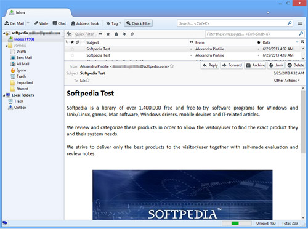This screenshot has width=308, height=229.
Task: Open the Chat tool
Action: tap(59, 23)
